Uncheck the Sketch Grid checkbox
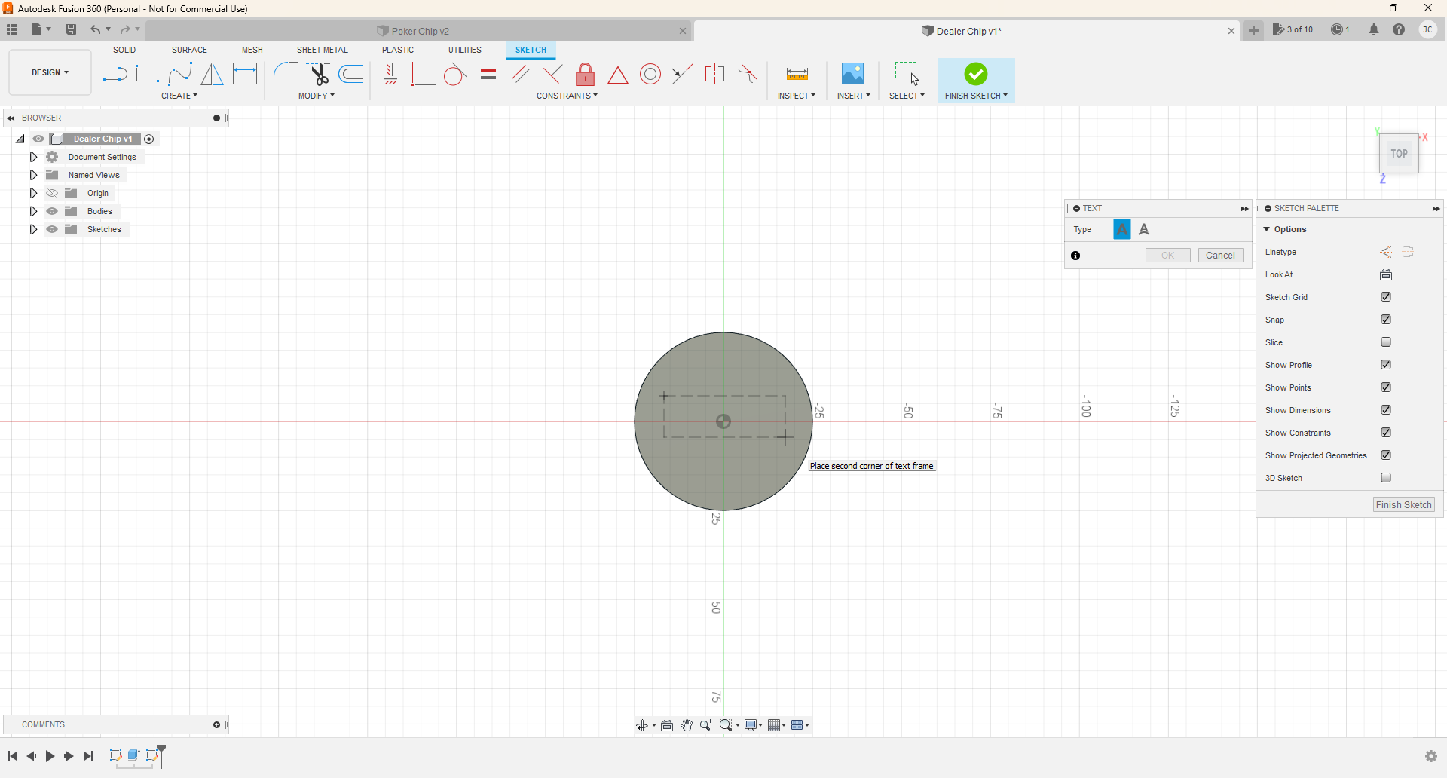The height and width of the screenshot is (778, 1447). tap(1385, 297)
